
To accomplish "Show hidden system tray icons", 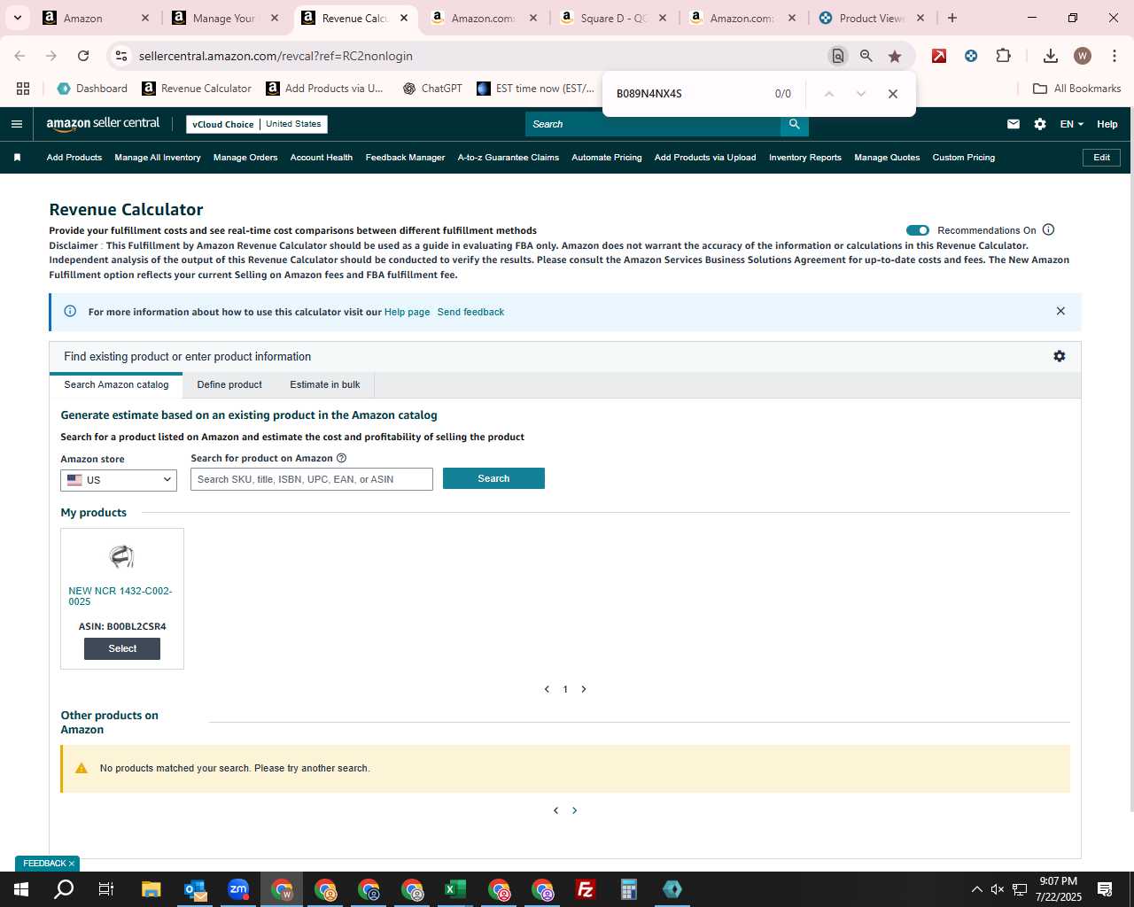I will (977, 889).
